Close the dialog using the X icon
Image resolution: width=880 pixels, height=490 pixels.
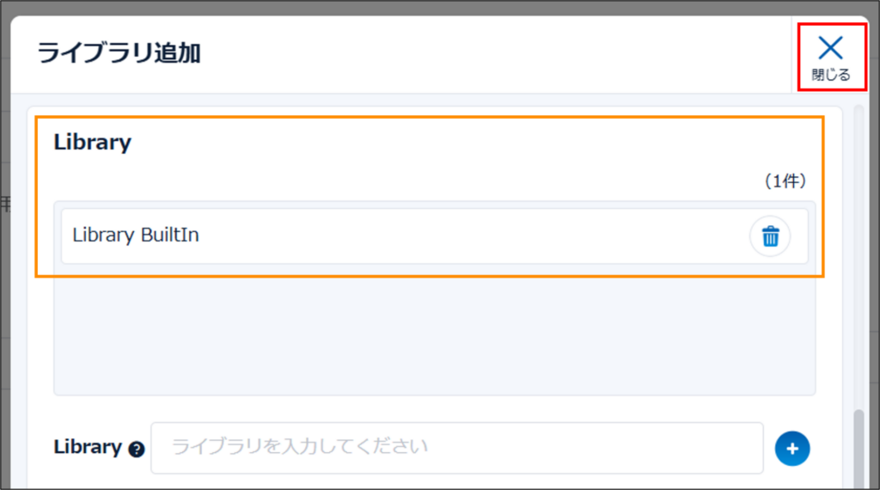[x=830, y=48]
